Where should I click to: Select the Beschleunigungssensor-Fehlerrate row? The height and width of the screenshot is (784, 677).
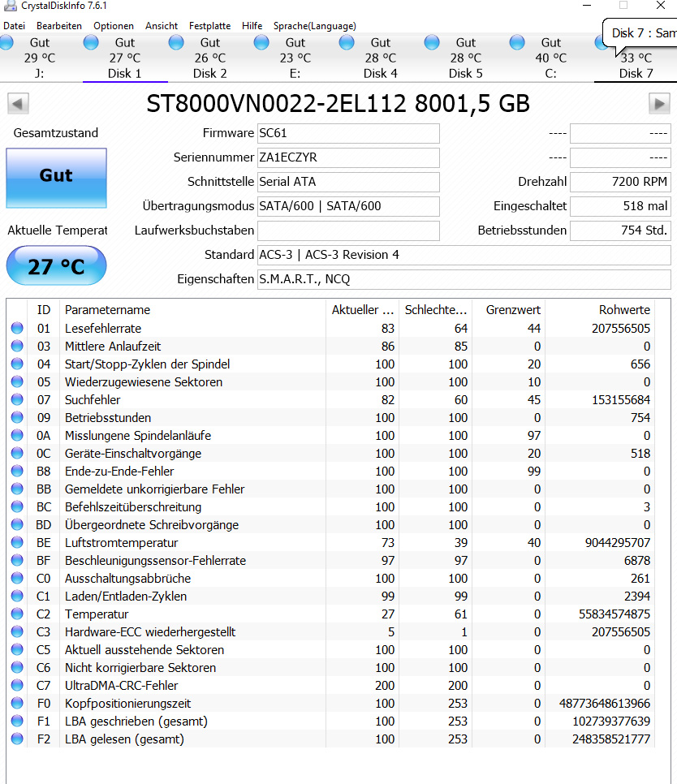pos(330,561)
